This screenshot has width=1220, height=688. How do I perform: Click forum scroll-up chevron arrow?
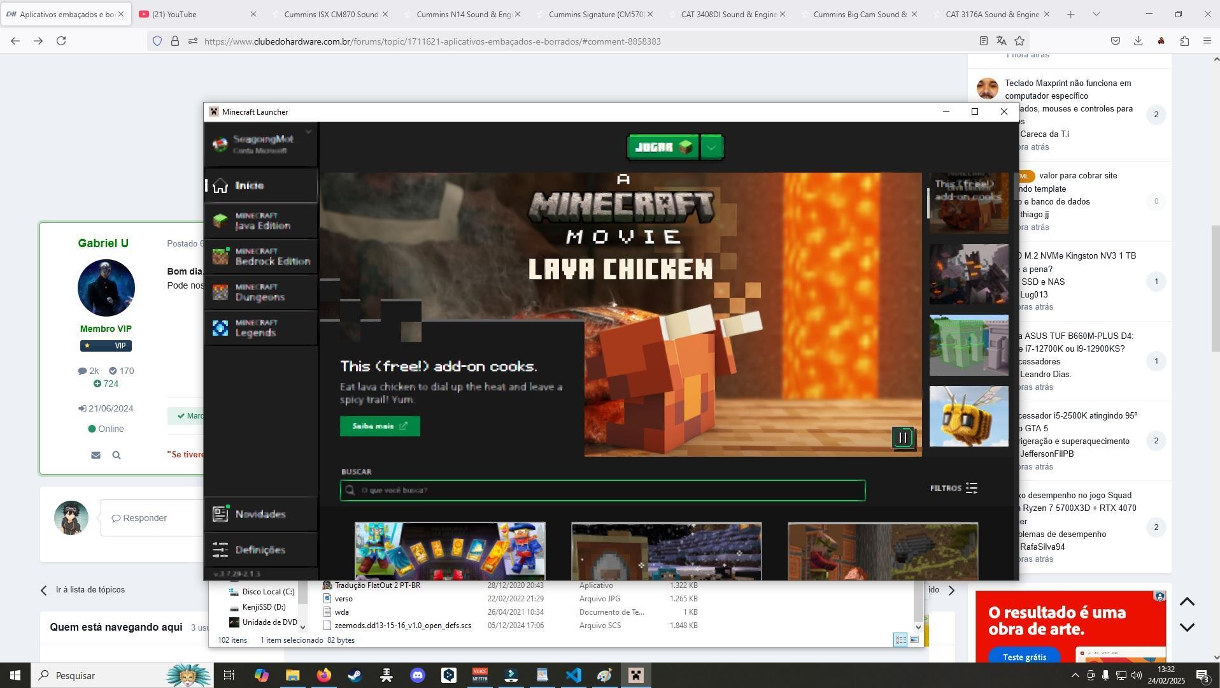click(x=1187, y=602)
